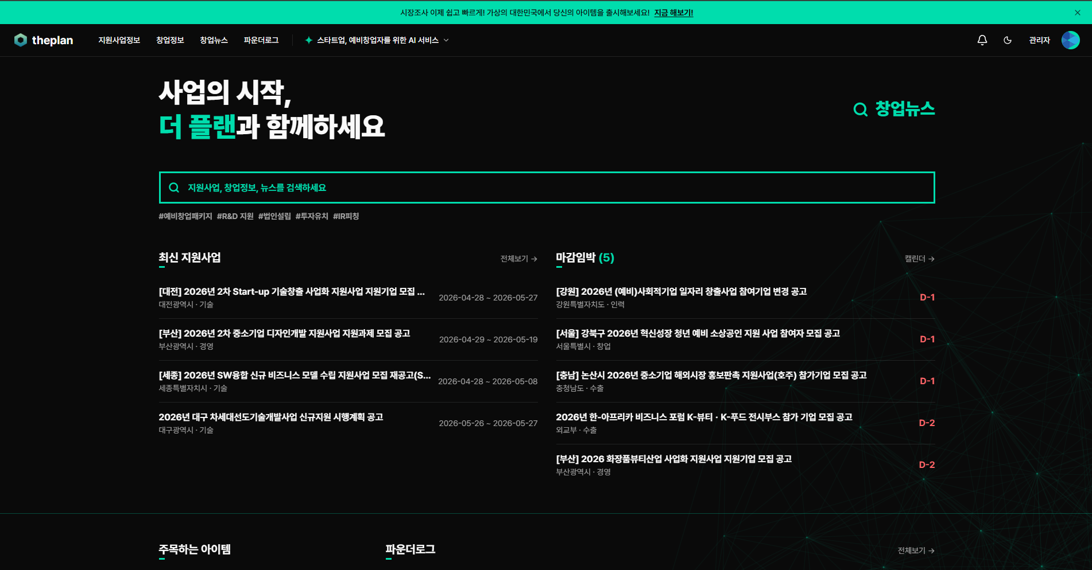The image size is (1092, 570).
Task: Open the 지원사업정보 menu
Action: (x=119, y=40)
